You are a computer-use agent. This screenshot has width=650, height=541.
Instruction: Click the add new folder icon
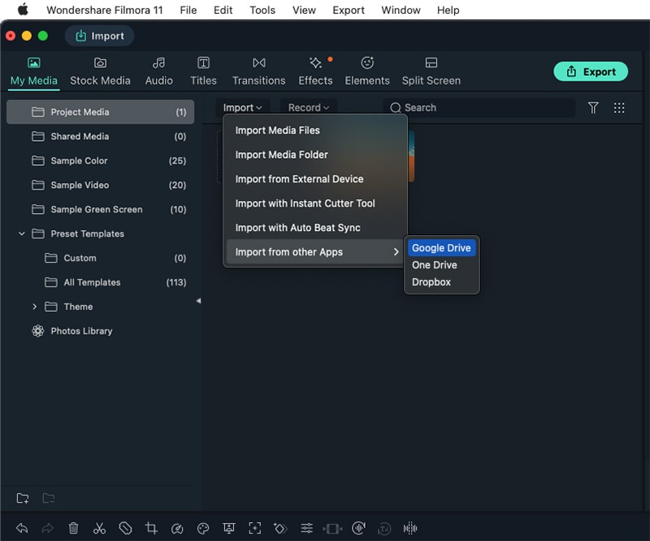[23, 498]
